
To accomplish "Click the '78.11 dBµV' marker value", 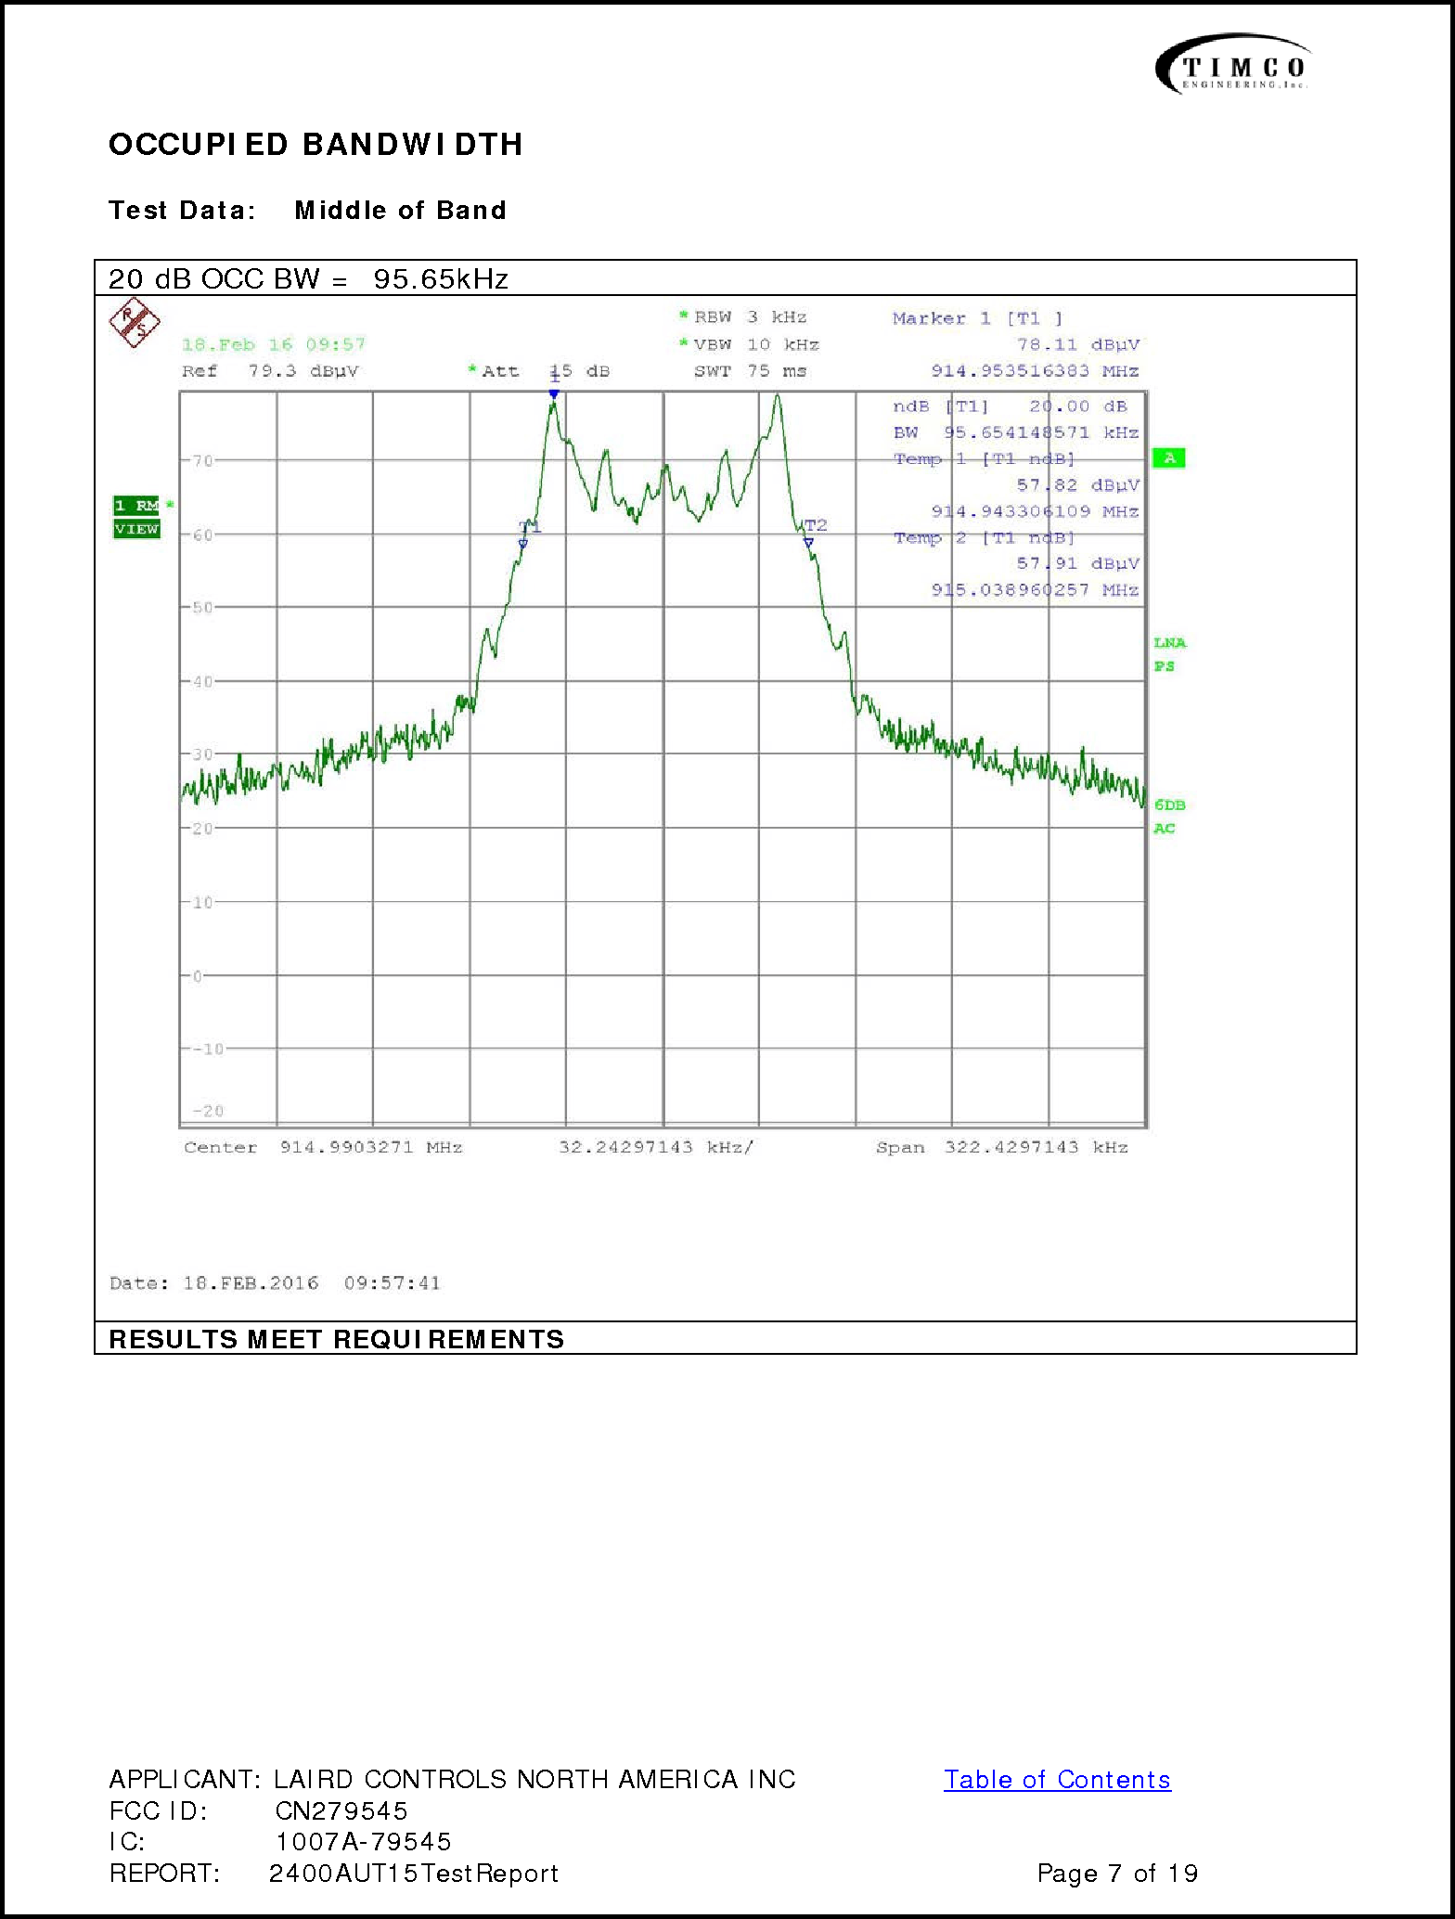I will 1077,345.
